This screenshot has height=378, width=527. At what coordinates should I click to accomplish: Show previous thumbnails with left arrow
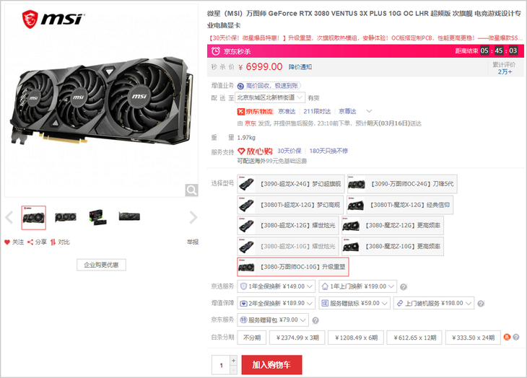[9, 218]
